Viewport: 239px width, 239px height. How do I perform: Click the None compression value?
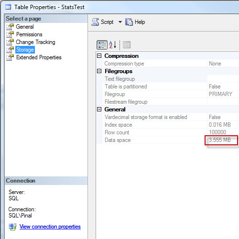(215, 64)
